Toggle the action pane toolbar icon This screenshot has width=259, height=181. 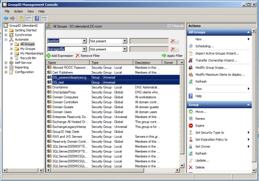pos(44,18)
